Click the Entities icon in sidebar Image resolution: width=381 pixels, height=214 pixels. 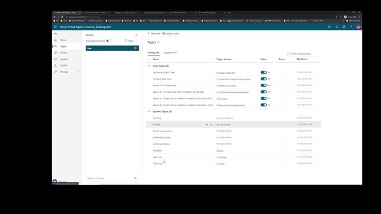tap(55, 53)
